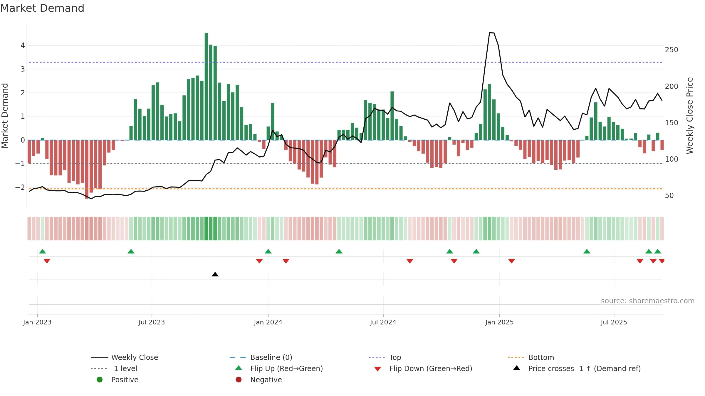
Task: Click the darkest green heatmap cell
Action: tap(206, 229)
